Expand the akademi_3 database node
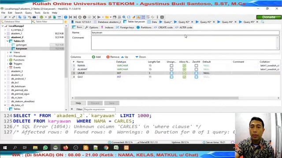 coord(5,71)
